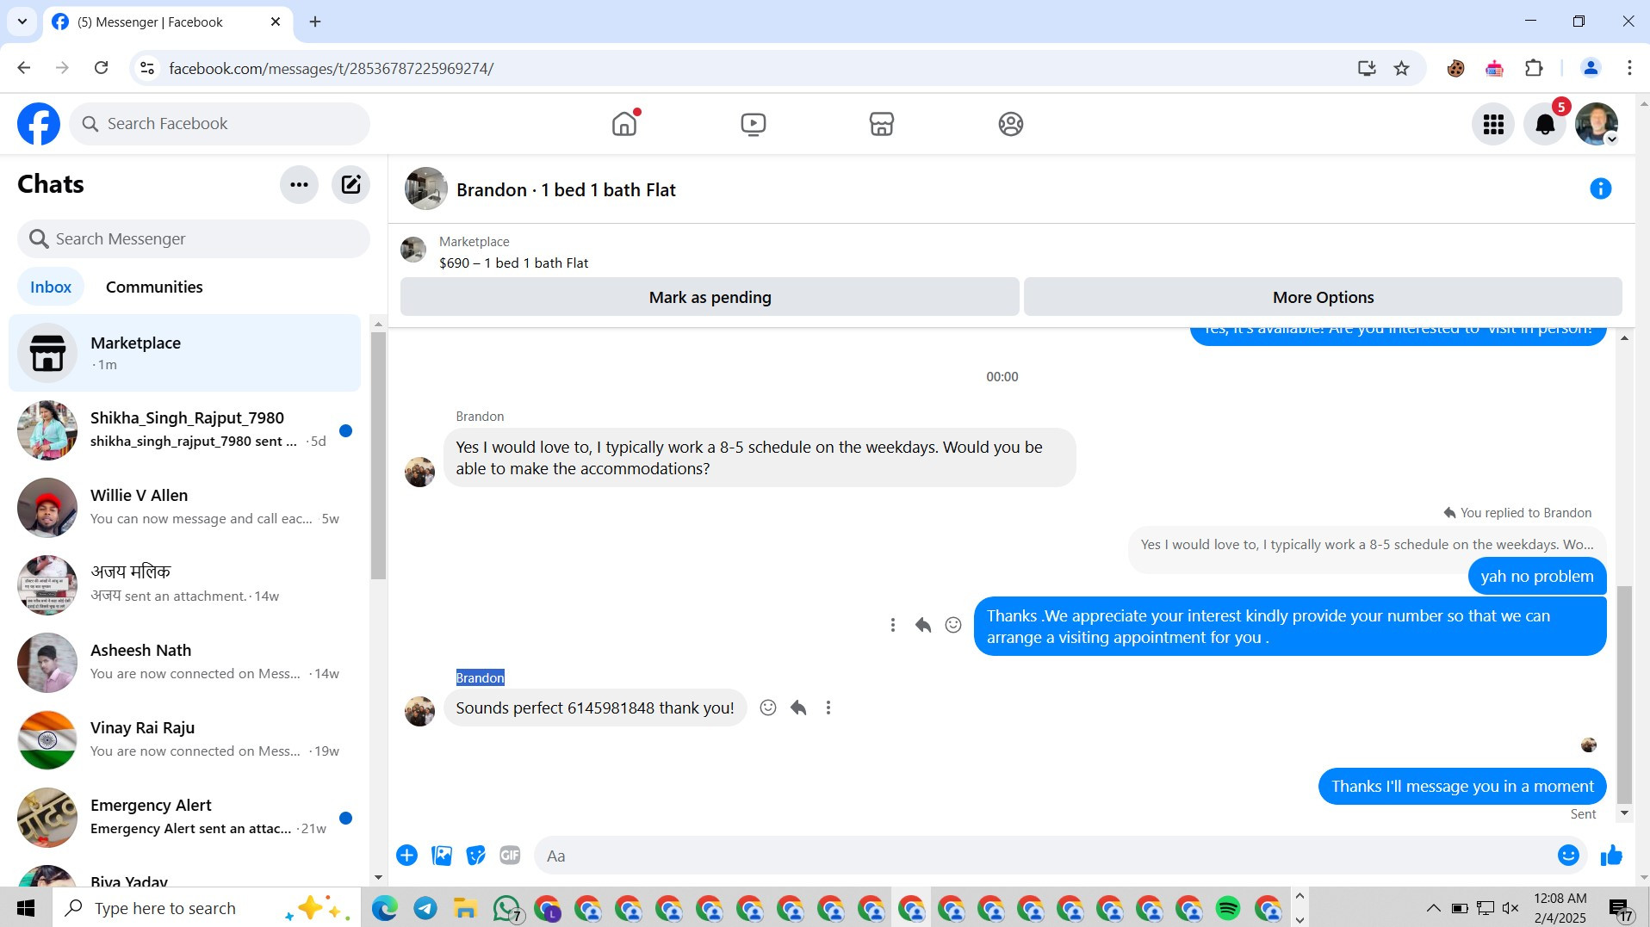1650x927 pixels.
Task: Open the account profile picture menu
Action: click(x=1597, y=125)
